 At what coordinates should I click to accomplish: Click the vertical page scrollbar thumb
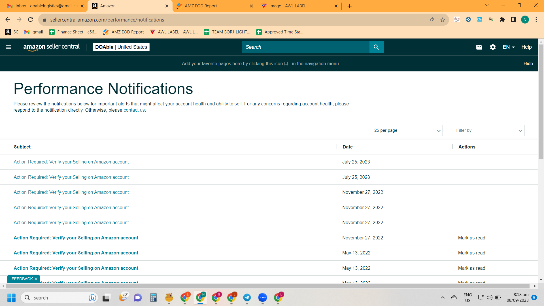pos(541,101)
